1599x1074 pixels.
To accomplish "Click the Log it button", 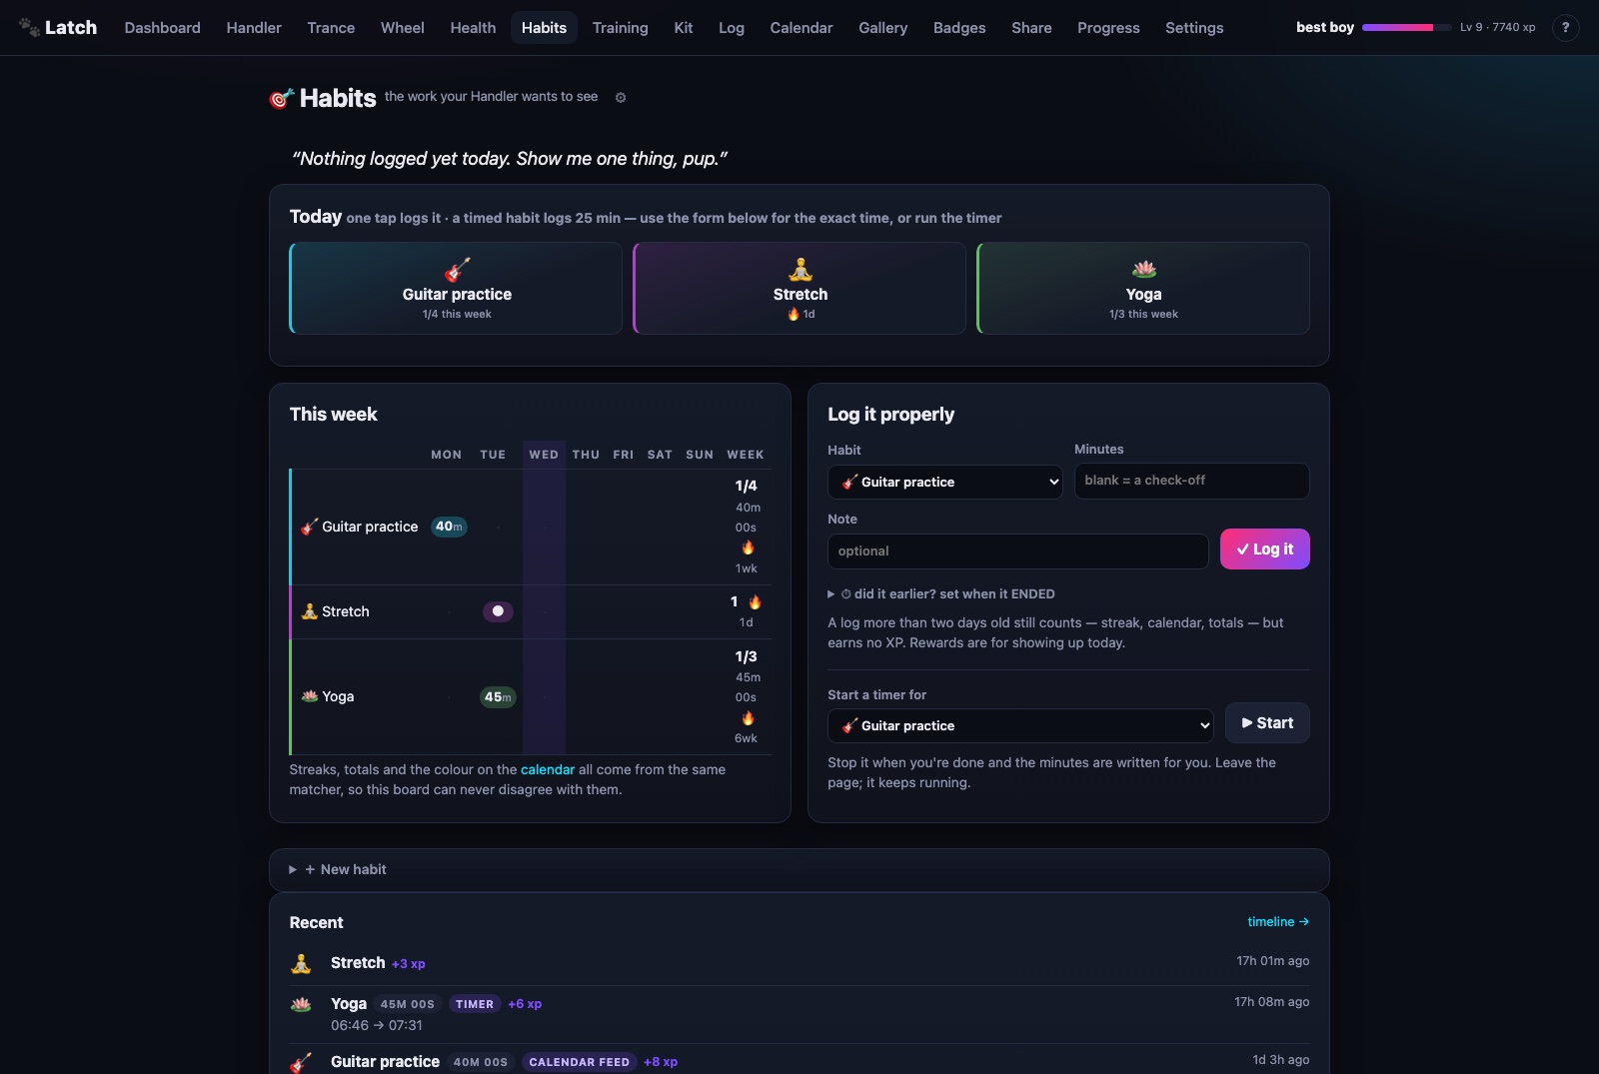I will click(1265, 548).
